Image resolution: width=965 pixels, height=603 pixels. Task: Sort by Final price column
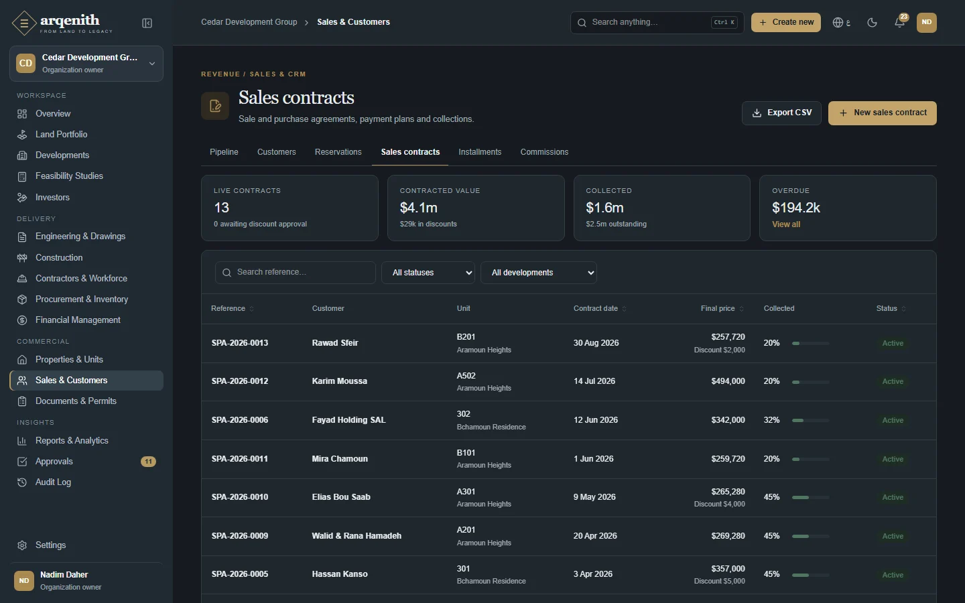[x=722, y=309]
